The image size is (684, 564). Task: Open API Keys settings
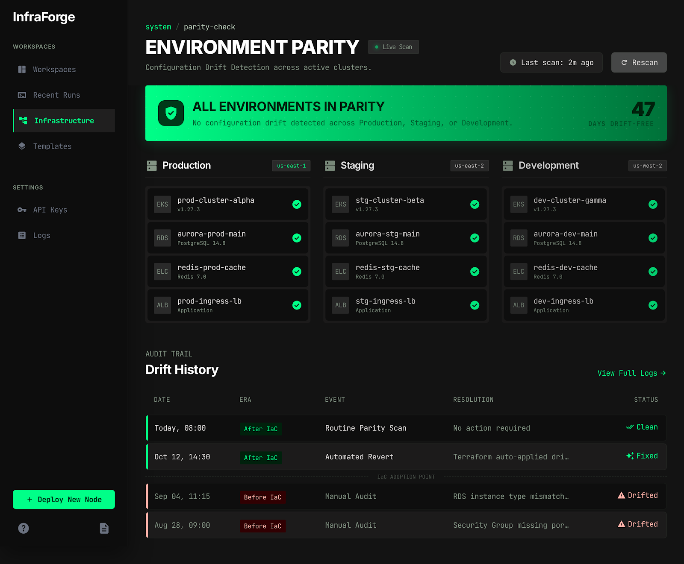click(64, 210)
